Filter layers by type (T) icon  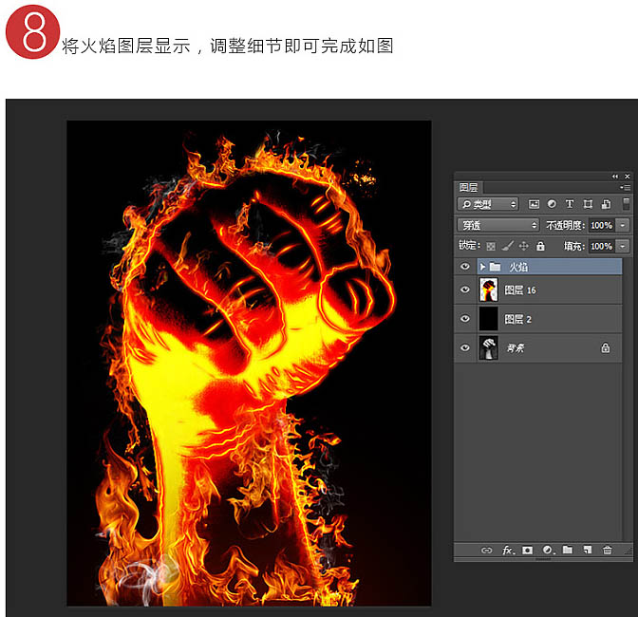point(570,204)
